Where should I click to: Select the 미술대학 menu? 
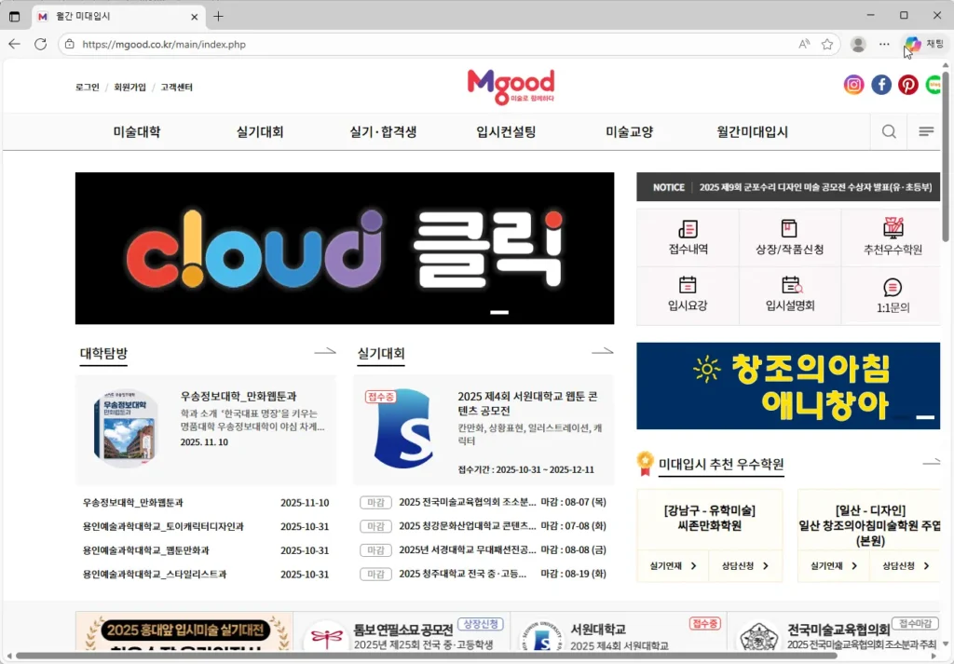coord(135,131)
